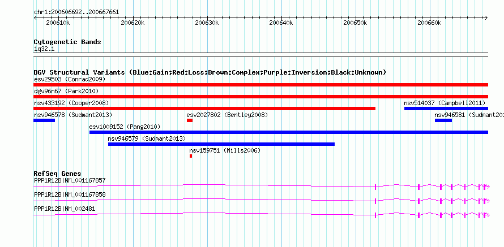
Task: Click the 200610k ruler tick label
Action: [58, 23]
